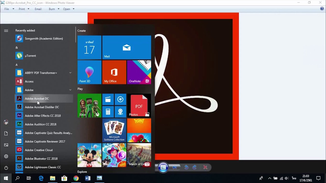Open Pictures from Start sidebar
The width and height of the screenshot is (326, 183).
[6, 145]
